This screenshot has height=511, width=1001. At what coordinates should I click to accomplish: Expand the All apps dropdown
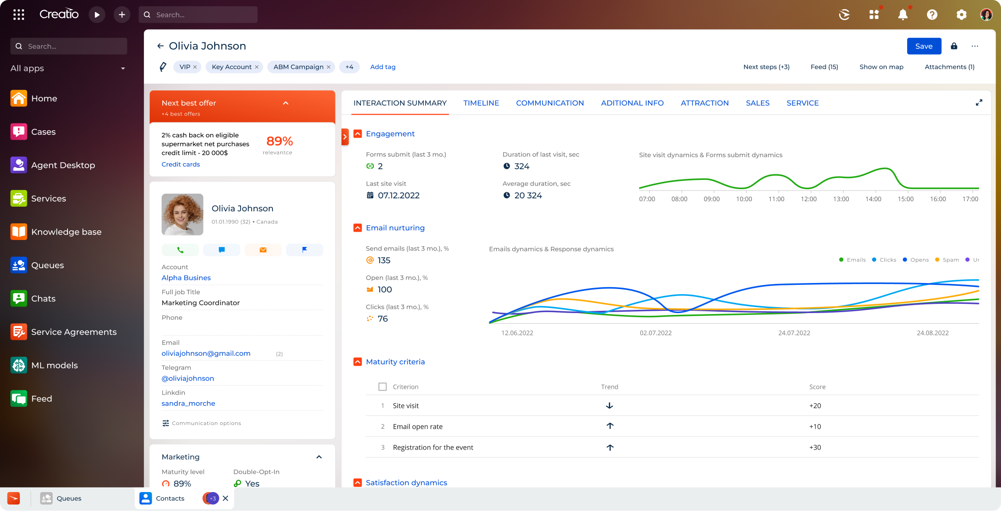pos(123,68)
